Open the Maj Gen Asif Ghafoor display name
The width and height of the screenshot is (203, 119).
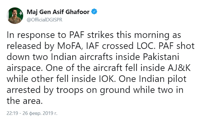58,12
